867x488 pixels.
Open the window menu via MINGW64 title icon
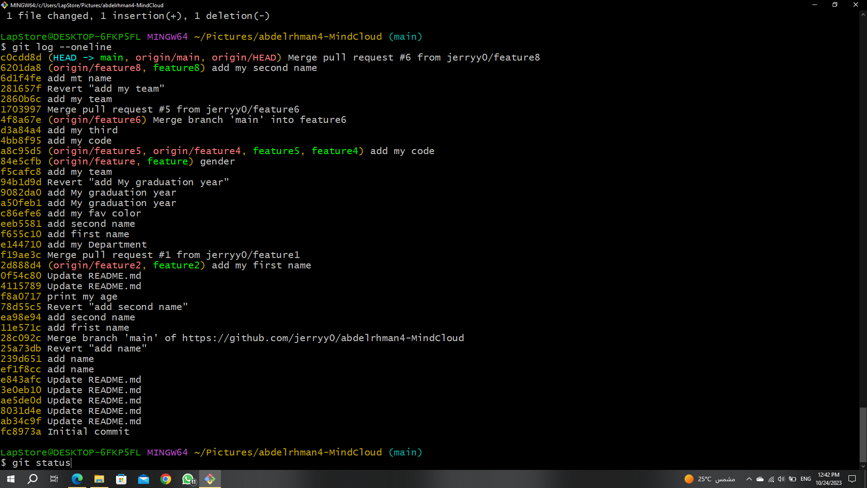[x=4, y=5]
